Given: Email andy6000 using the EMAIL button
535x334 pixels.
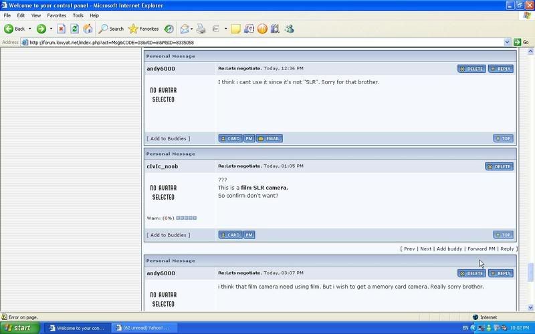Looking at the screenshot, I should (x=270, y=138).
